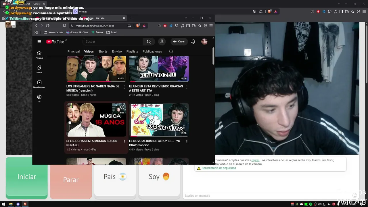Open the Publicaciones channel tab
Viewport: 368px width, 207px height.
(x=152, y=51)
